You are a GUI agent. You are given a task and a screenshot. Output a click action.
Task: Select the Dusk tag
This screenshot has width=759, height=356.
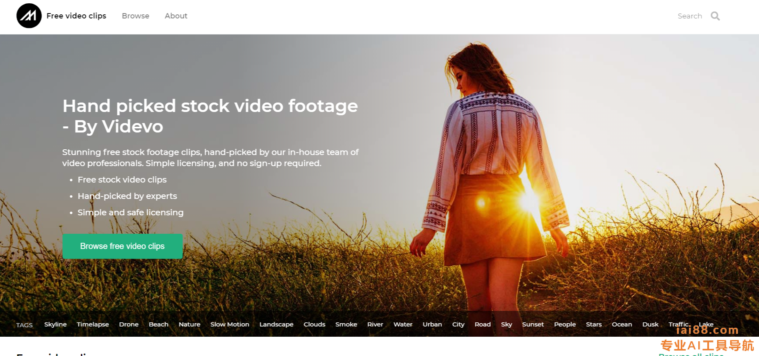click(650, 324)
